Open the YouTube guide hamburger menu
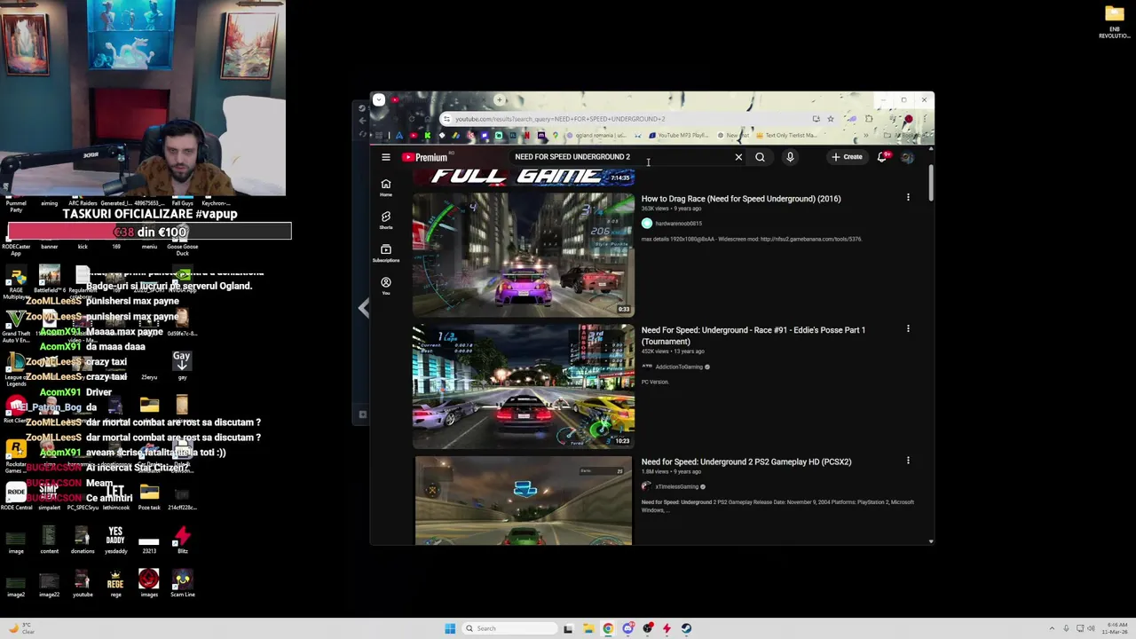 (x=386, y=157)
